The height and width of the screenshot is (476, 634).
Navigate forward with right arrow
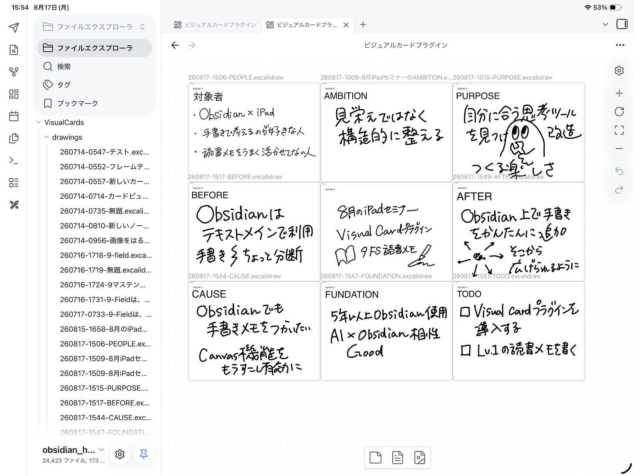pos(192,45)
